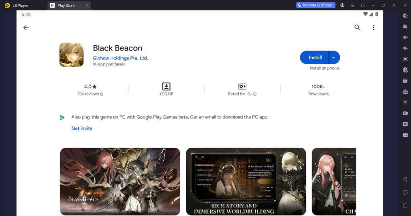Install Black Beacon
The image size is (411, 216).
coord(314,57)
